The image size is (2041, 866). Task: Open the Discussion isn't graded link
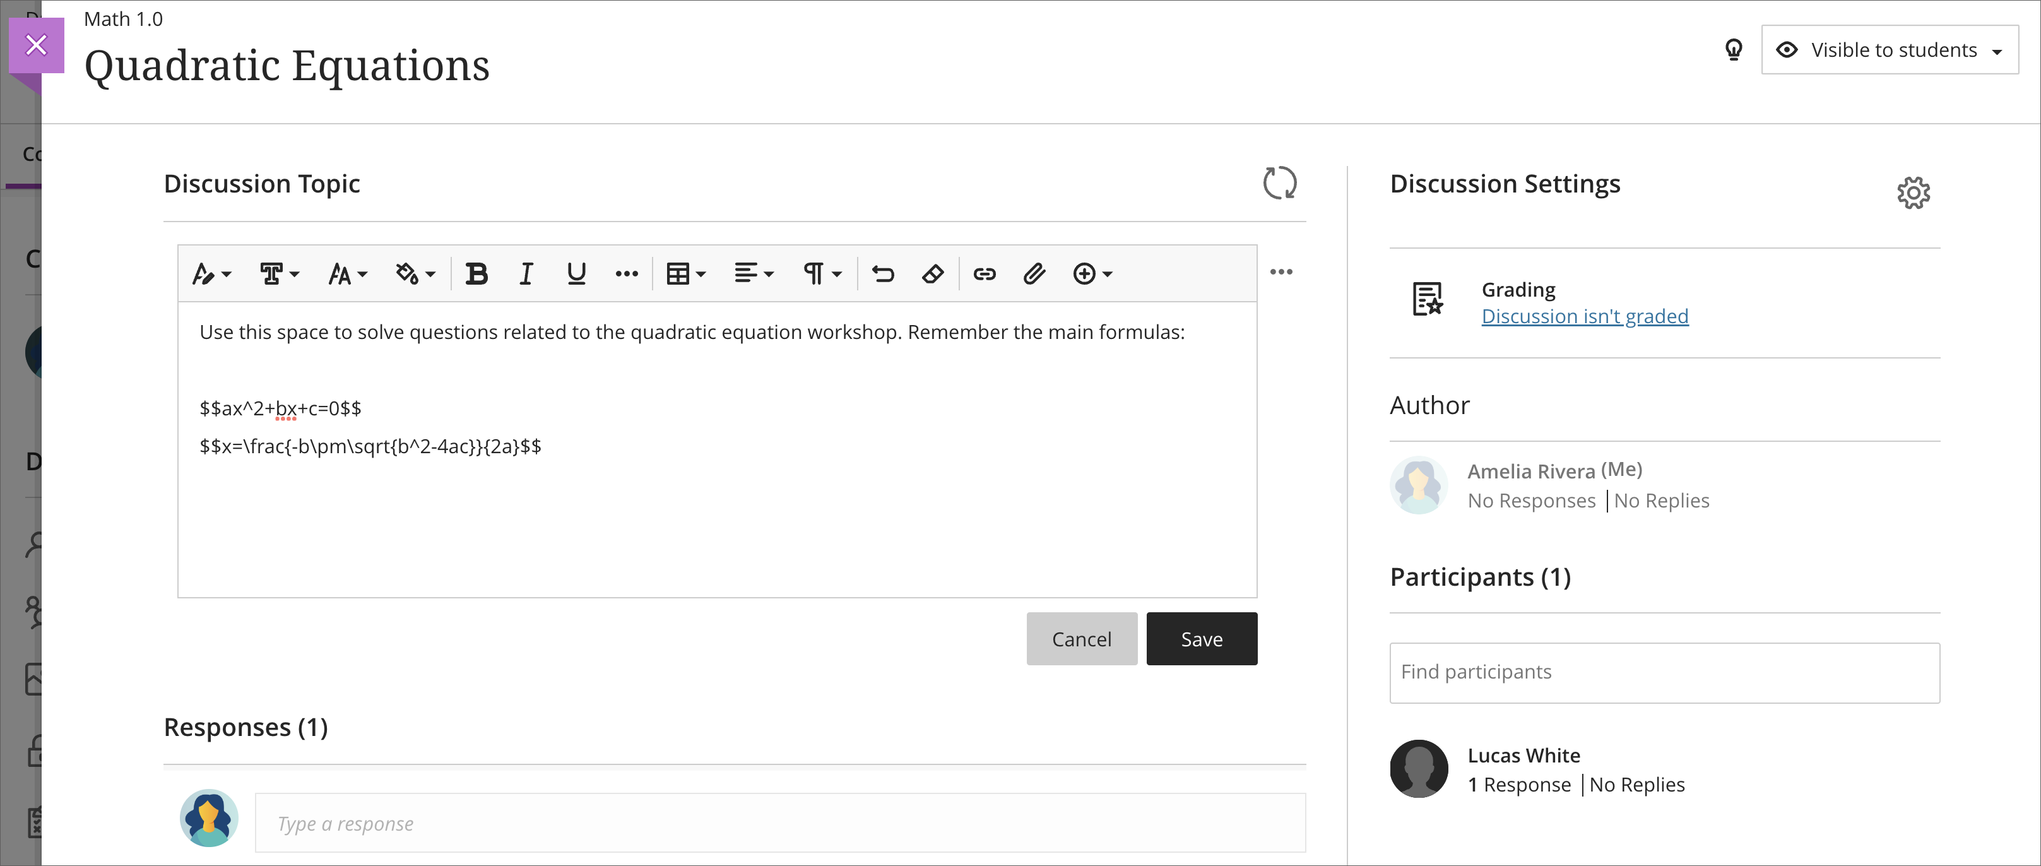click(1584, 316)
